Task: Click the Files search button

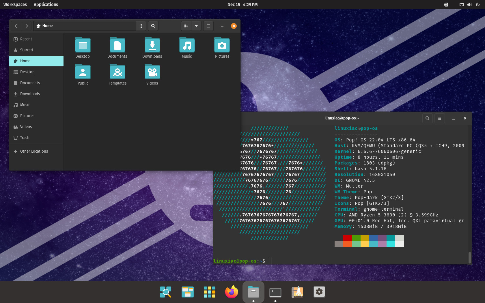Action: point(153,26)
